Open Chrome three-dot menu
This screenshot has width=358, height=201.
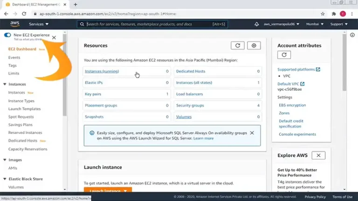[352, 14]
